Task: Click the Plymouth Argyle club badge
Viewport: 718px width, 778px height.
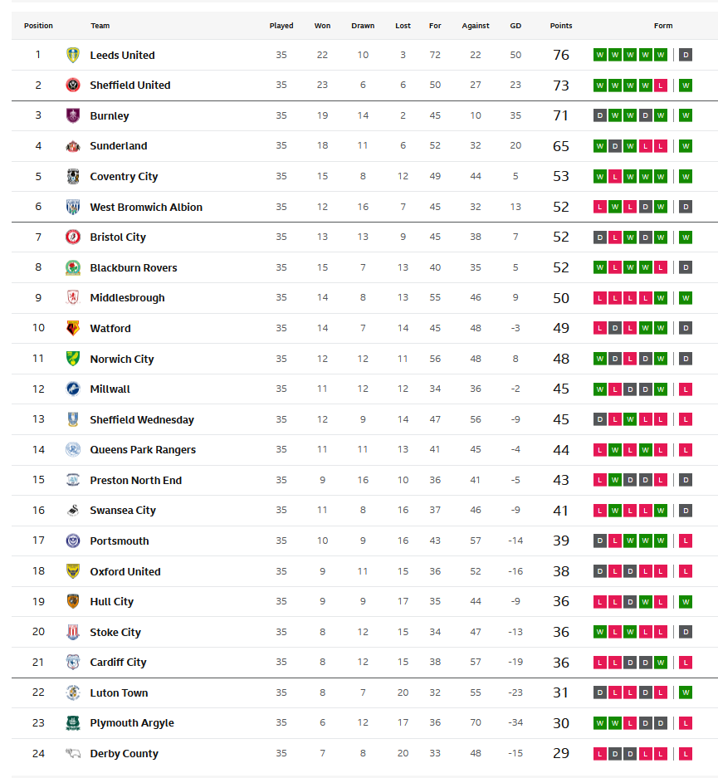Action: point(72,722)
